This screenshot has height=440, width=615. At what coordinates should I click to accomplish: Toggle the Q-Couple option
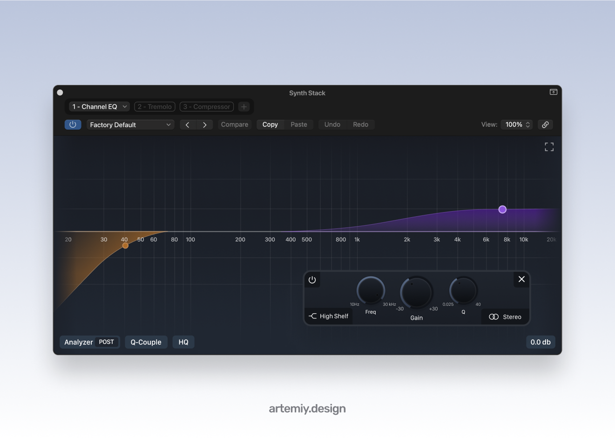[x=146, y=342]
